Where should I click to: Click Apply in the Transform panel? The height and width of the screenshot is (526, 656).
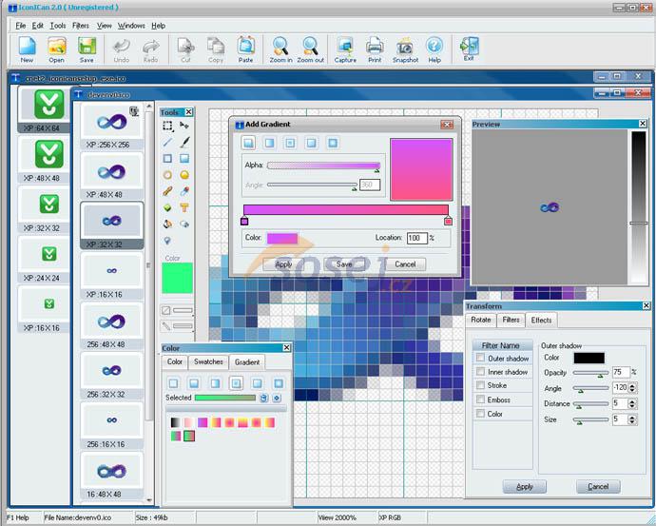[524, 486]
